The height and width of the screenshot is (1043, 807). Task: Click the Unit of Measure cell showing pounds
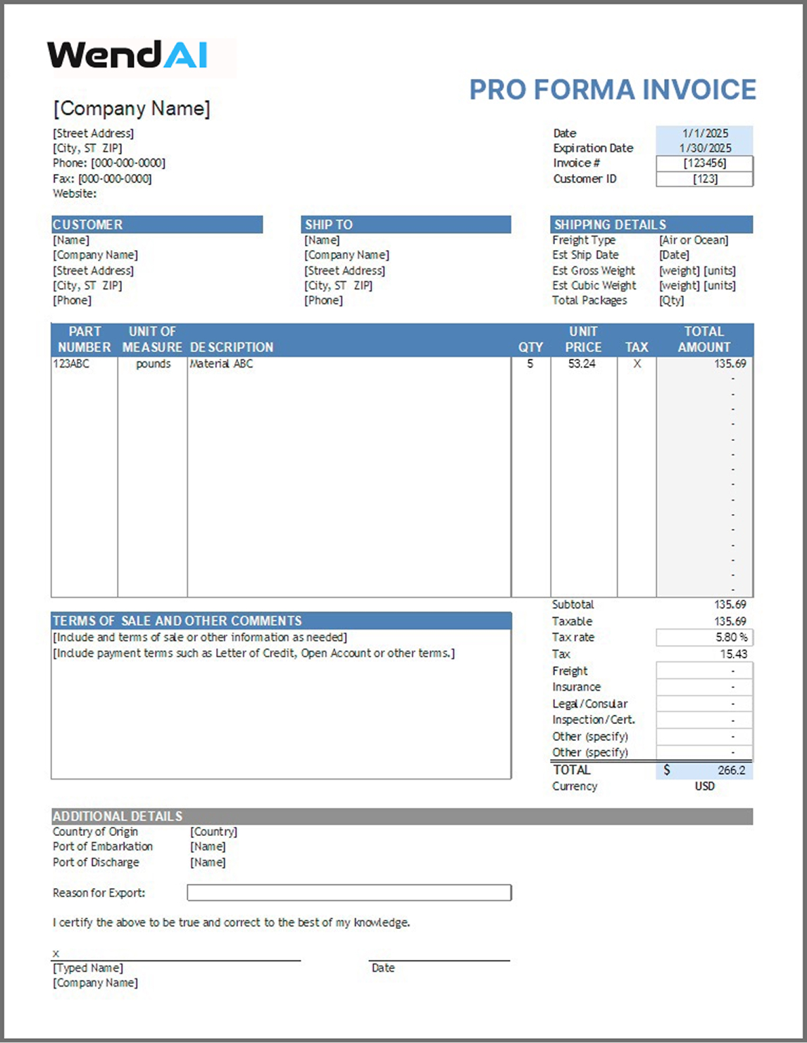152,363
